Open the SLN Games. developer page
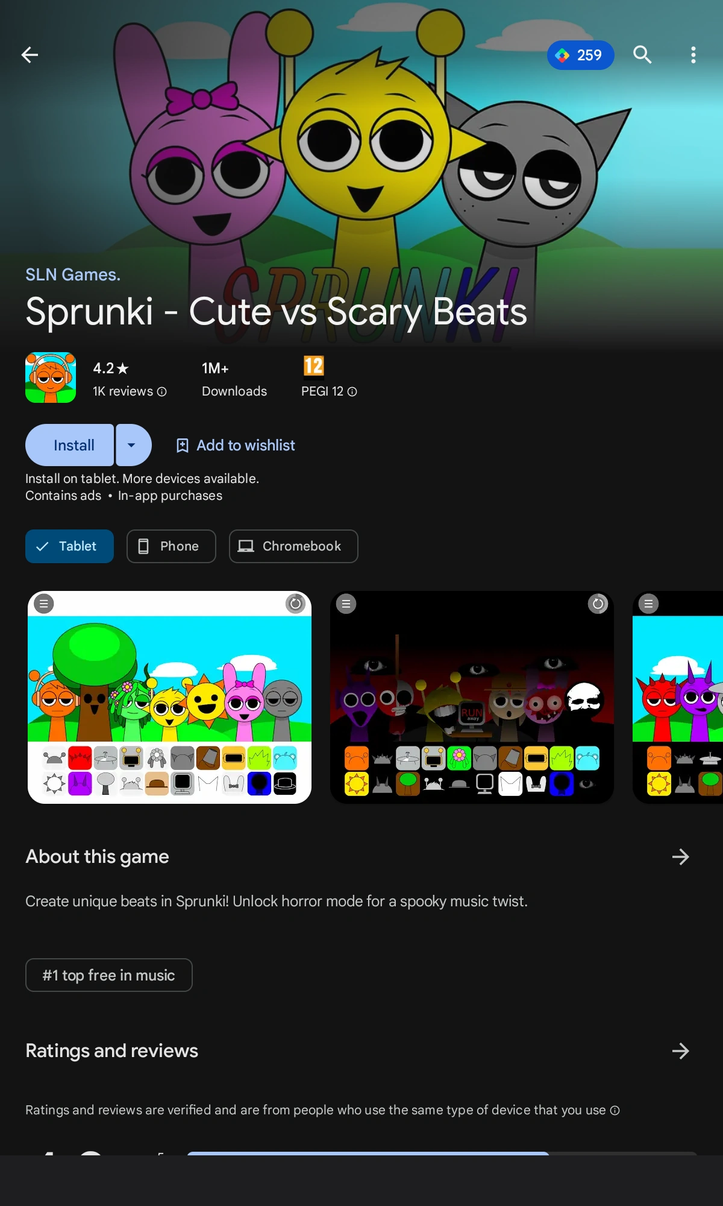Image resolution: width=723 pixels, height=1206 pixels. click(x=73, y=274)
